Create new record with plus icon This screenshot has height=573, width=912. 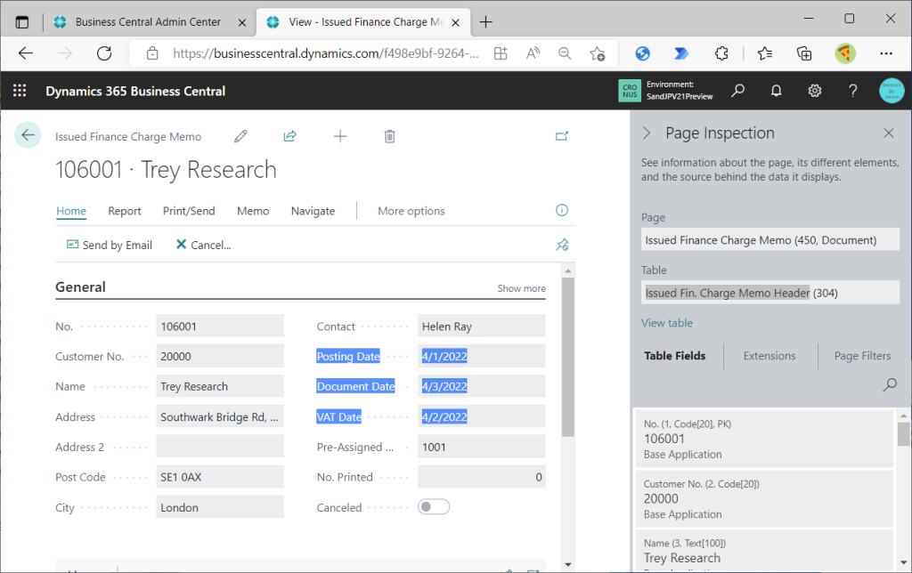[340, 136]
